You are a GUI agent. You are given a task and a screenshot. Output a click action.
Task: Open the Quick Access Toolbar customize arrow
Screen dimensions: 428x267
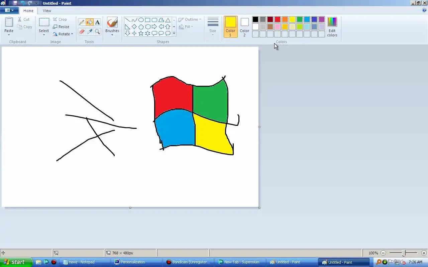click(36, 3)
